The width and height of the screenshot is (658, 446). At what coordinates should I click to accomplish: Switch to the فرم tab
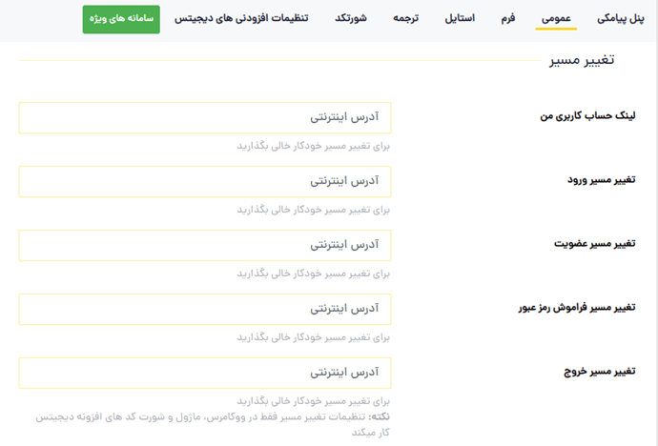(x=507, y=18)
